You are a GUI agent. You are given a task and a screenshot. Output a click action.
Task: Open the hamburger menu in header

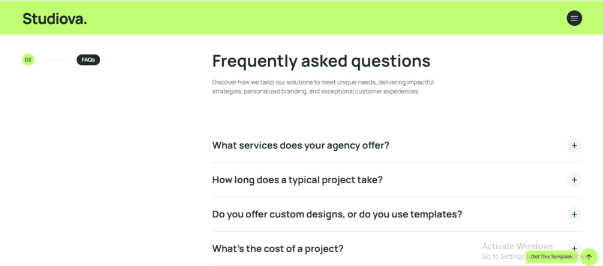coord(574,18)
